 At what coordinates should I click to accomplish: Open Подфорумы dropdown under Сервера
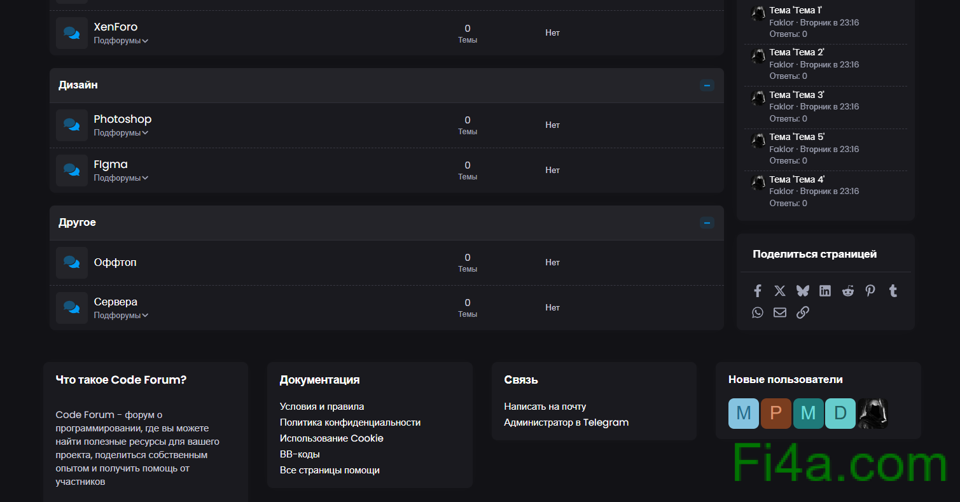(121, 316)
